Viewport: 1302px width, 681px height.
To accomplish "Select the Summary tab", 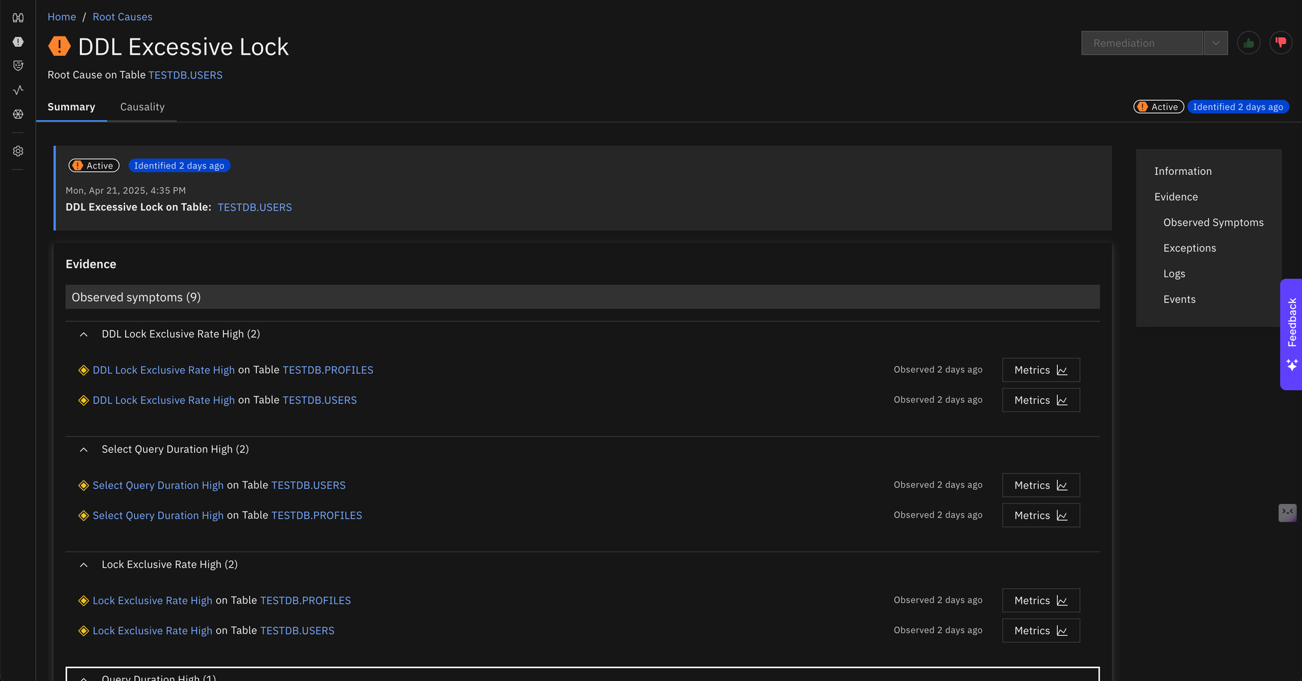I will (71, 107).
